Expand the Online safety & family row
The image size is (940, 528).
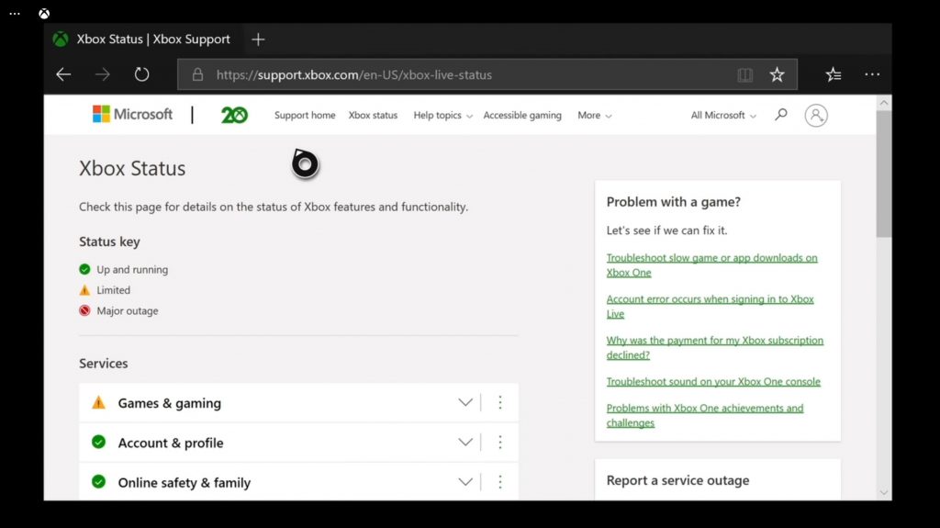click(x=465, y=482)
